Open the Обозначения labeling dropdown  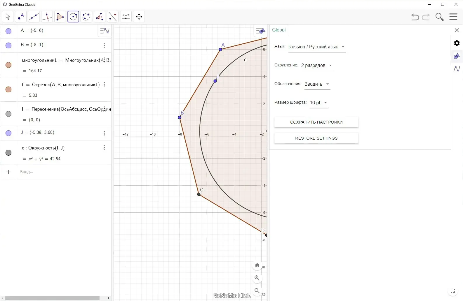click(x=317, y=84)
